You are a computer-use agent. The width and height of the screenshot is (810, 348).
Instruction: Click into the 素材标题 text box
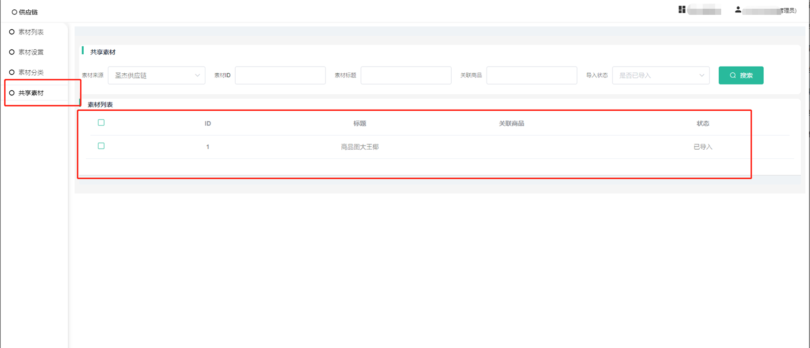(406, 75)
